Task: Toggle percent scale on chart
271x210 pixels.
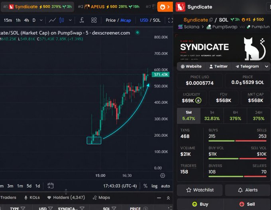Action: click(145, 186)
